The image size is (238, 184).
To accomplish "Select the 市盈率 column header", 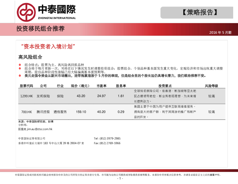I will (x=101, y=86).
